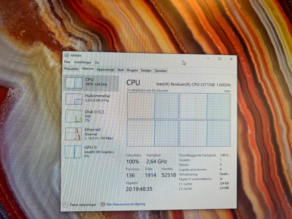Click the Virtualisering label
Viewport: 292px width, 219px height.
[188, 174]
